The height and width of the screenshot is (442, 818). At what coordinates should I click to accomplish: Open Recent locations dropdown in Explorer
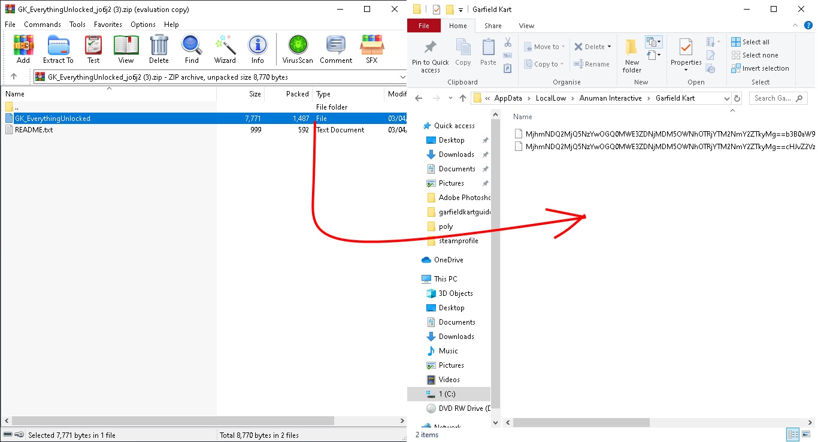(450, 99)
